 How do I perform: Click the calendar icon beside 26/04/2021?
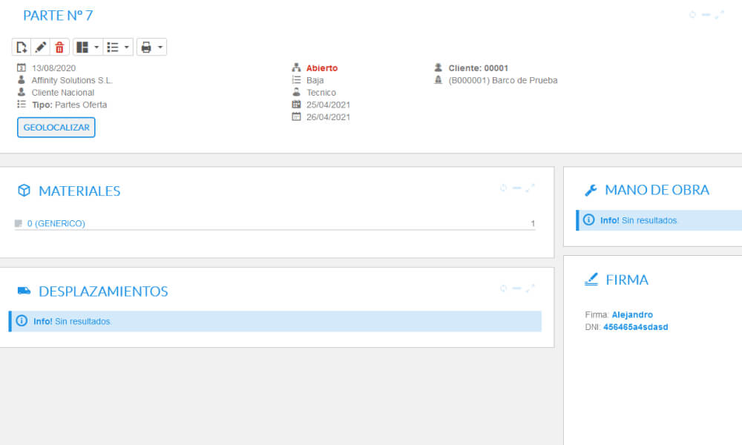click(296, 116)
